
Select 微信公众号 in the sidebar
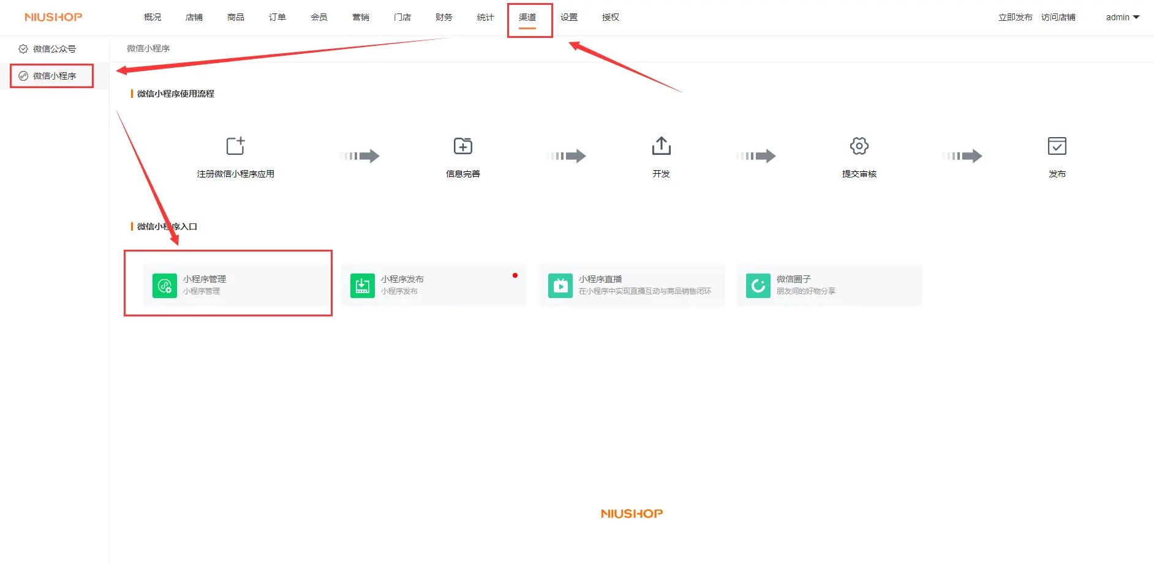(54, 49)
